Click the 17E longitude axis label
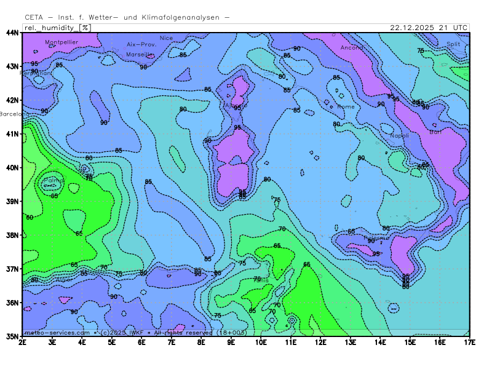 click(x=469, y=341)
